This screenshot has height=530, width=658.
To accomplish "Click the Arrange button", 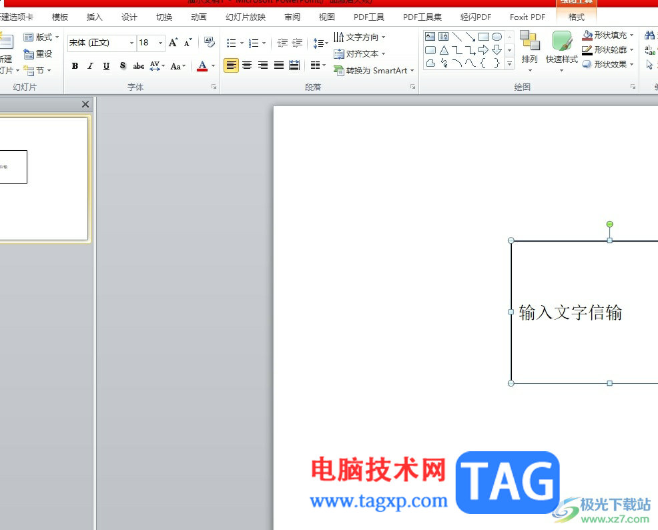I will point(530,51).
